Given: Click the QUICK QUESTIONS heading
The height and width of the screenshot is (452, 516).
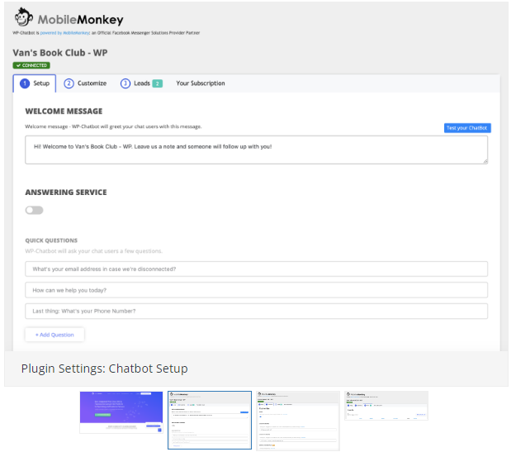Looking at the screenshot, I should [x=51, y=240].
